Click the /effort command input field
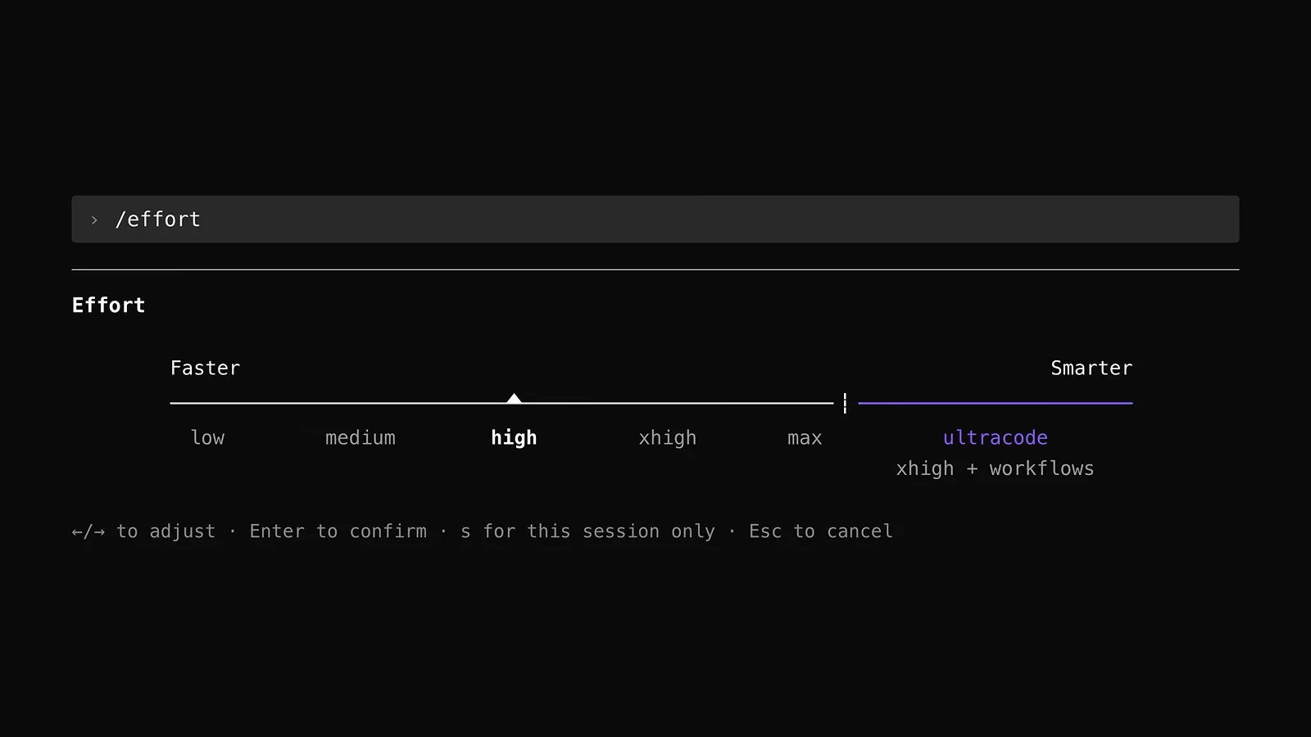 (x=655, y=219)
